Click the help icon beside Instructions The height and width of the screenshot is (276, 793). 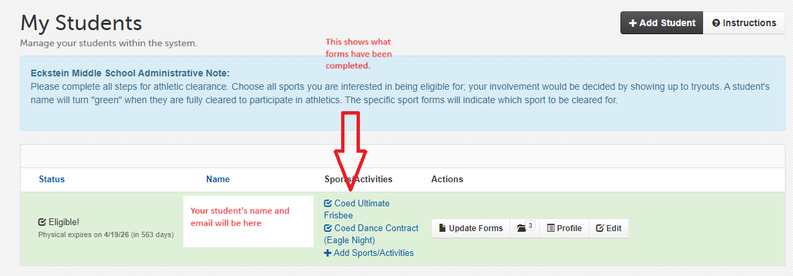tap(716, 23)
